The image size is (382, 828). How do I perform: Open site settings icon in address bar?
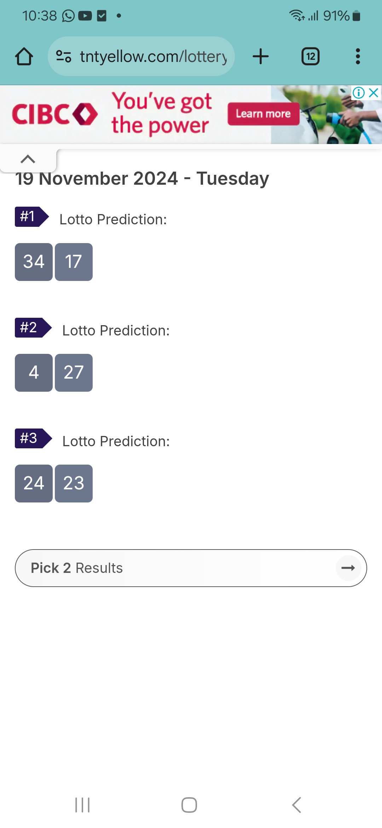click(x=64, y=56)
